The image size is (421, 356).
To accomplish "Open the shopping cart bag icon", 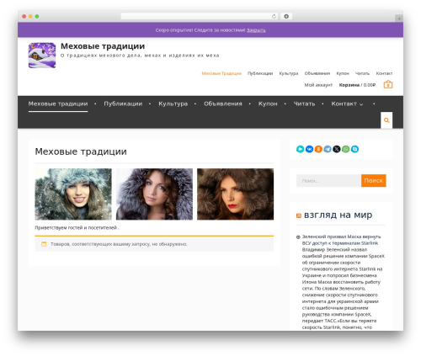I will [x=388, y=84].
